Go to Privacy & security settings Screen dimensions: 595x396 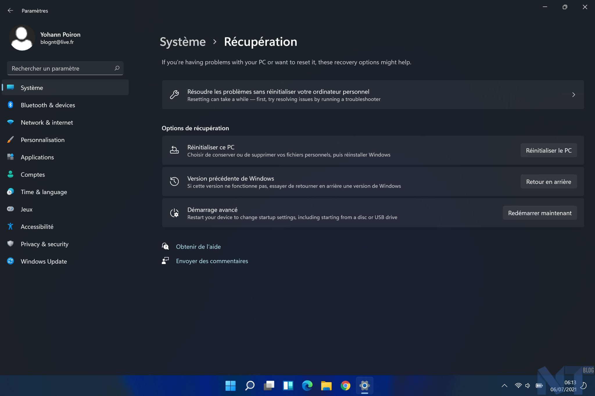44,244
